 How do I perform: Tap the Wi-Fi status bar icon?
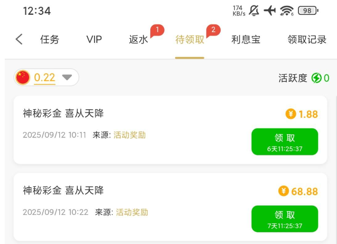[287, 11]
